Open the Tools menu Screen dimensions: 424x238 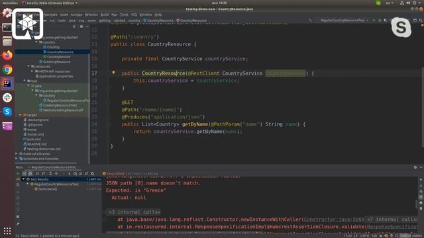click(124, 15)
